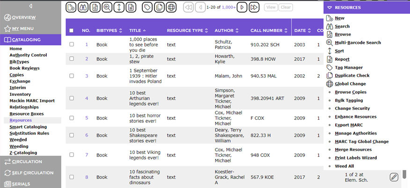Click the Browse toolbar icon
This screenshot has width=410, height=188.
[x=95, y=7]
